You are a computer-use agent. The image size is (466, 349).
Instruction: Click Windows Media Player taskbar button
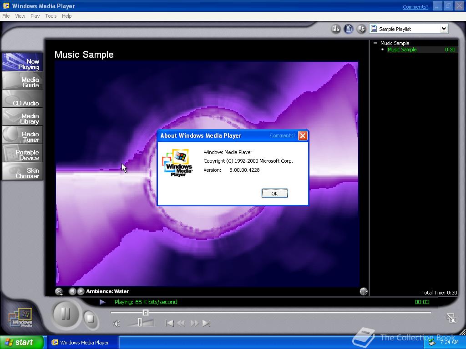point(83,343)
